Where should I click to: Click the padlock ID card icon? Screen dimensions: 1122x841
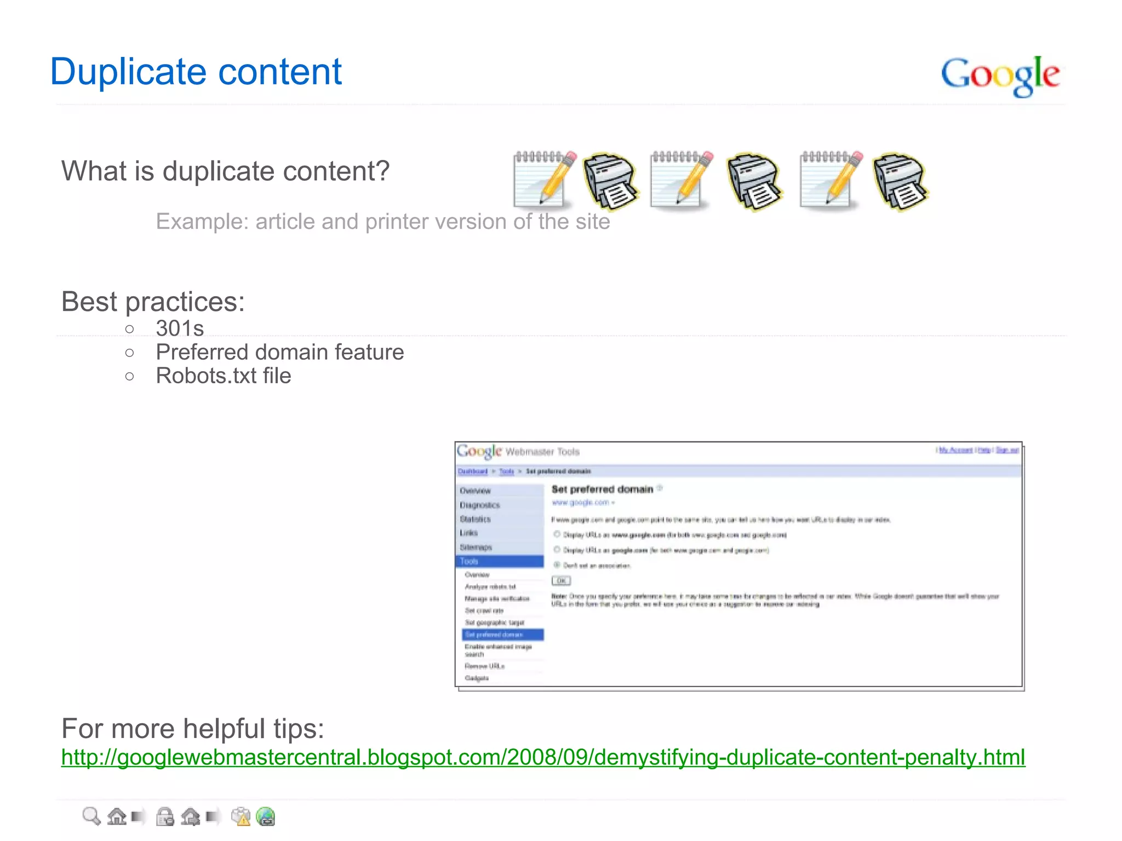[x=165, y=816]
